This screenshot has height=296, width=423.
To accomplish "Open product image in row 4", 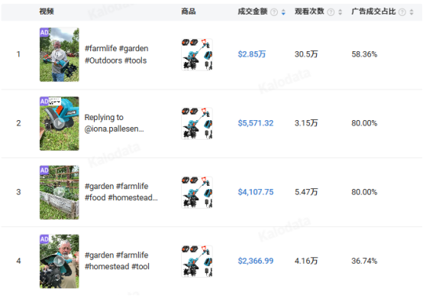I will (x=197, y=262).
